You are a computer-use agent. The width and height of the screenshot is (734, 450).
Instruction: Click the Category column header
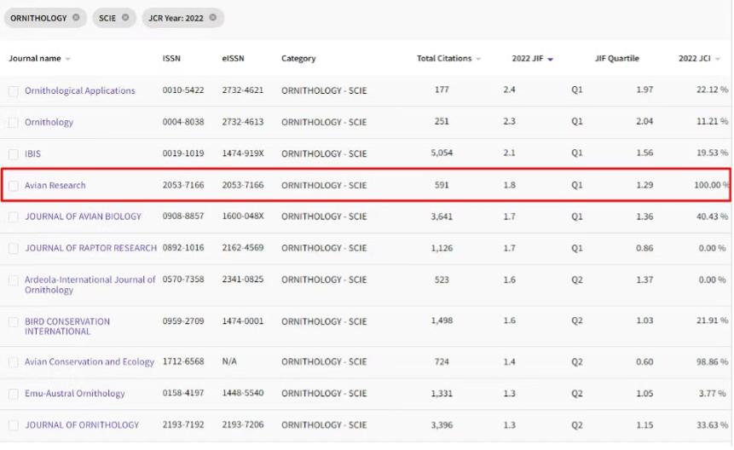tap(298, 59)
